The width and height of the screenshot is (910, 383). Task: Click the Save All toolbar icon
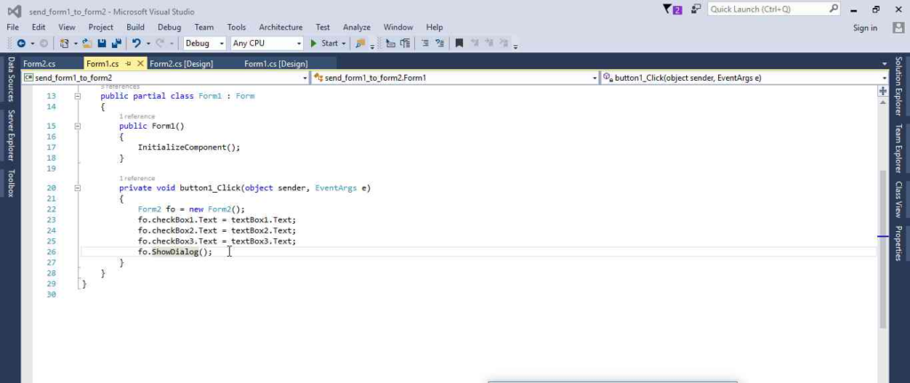coord(116,43)
